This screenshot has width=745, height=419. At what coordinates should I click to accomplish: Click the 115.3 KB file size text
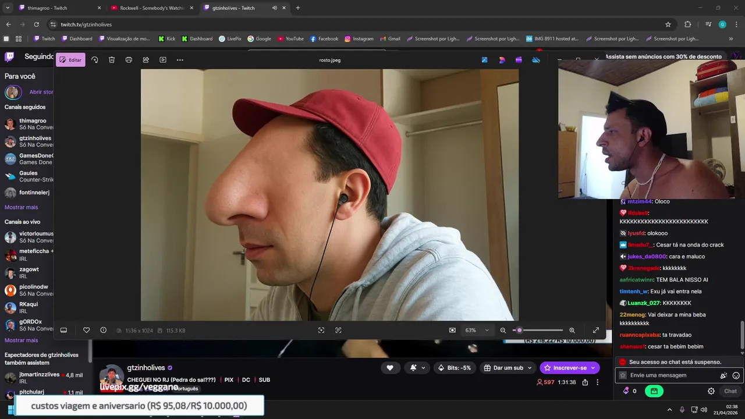[176, 331]
